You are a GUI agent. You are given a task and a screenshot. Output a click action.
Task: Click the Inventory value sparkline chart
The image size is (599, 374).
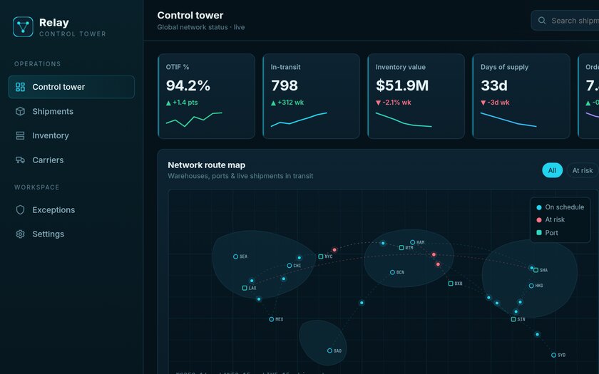tap(404, 120)
